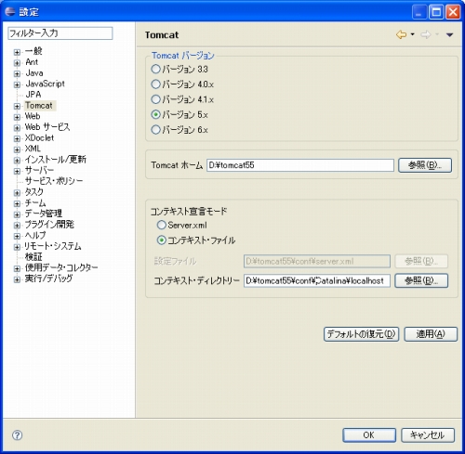Image resolution: width=465 pixels, height=454 pixels.
Task: Open the preferences page view menu triangle
Action: (449, 34)
